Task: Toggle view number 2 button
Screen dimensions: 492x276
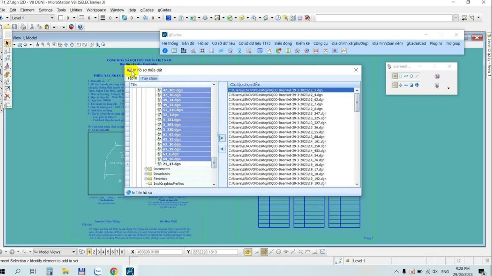Action: click(94, 252)
